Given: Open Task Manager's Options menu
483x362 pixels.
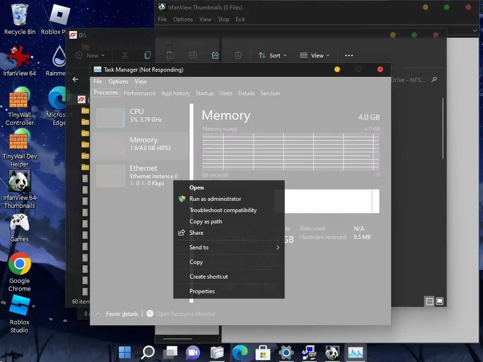Looking at the screenshot, I should 118,82.
